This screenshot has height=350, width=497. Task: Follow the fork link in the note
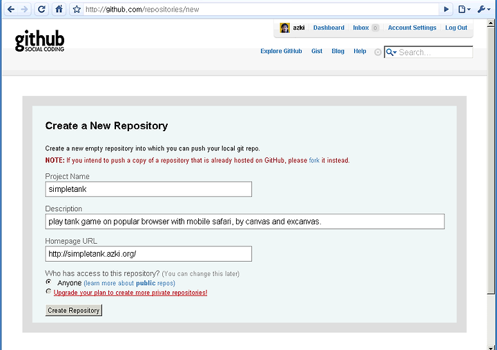point(314,160)
